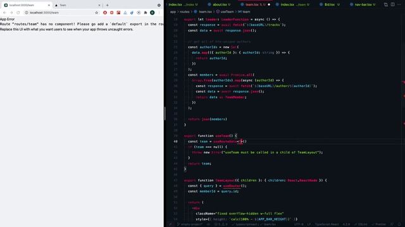Open the $id.tsx editor tab

[x=330, y=4]
